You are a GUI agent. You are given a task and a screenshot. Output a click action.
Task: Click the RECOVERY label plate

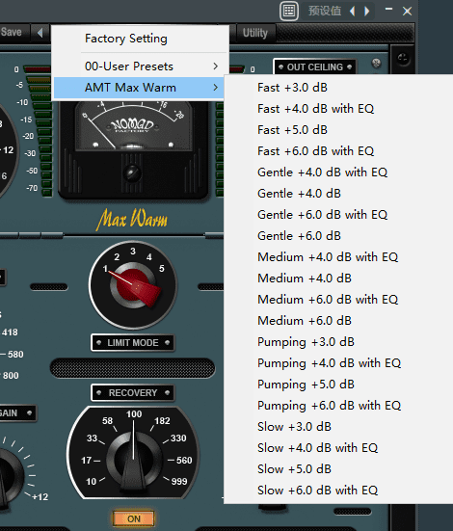[133, 393]
